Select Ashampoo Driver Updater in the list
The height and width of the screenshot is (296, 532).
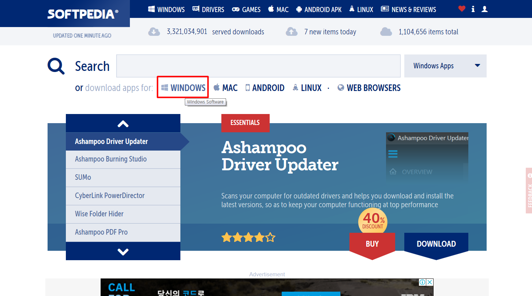point(123,141)
